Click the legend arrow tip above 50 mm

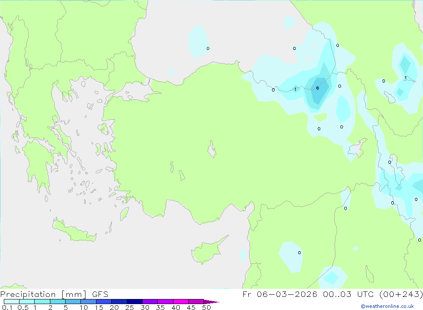[211, 302]
